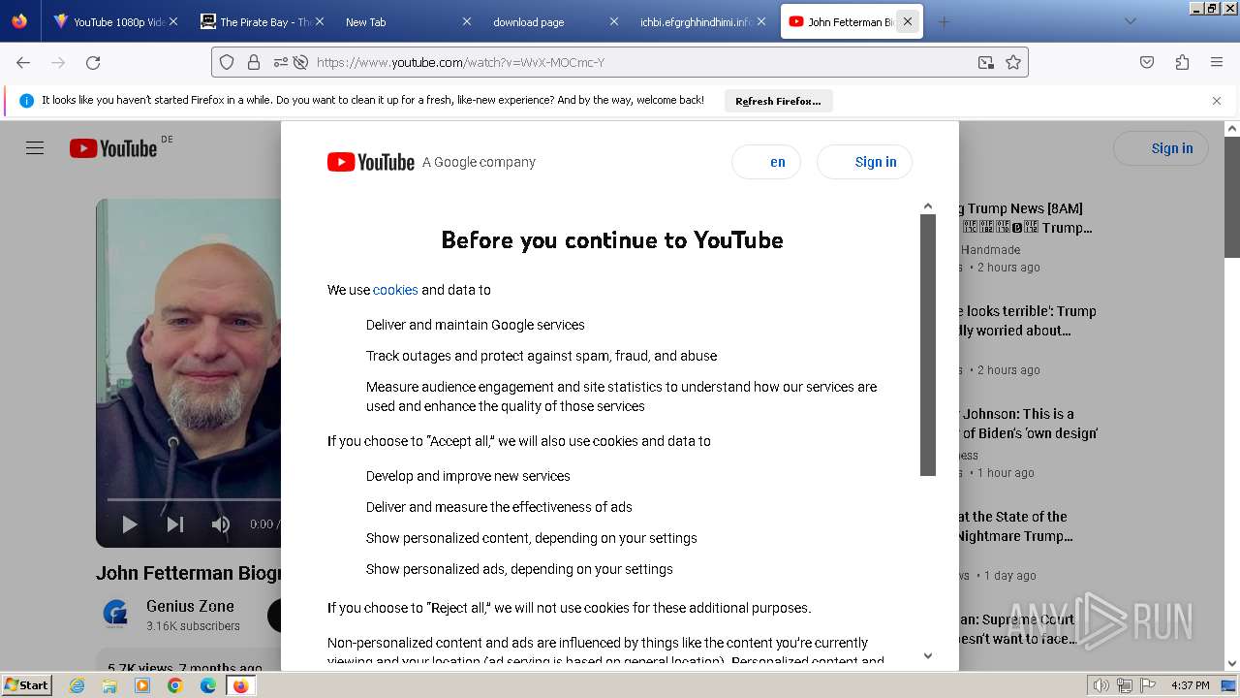Launch Internet Explorer from taskbar

(77, 685)
